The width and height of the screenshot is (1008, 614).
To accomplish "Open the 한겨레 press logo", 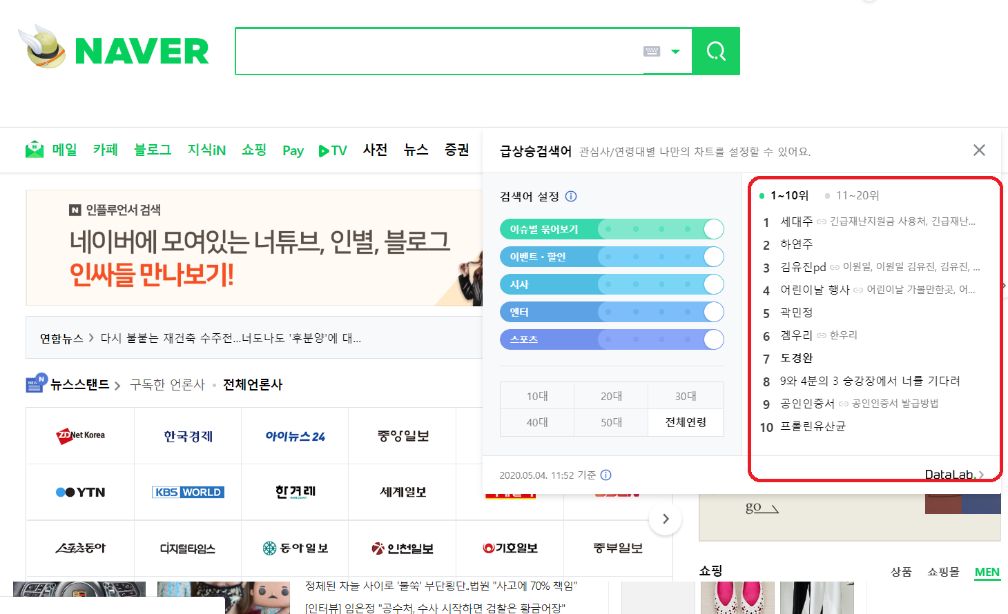I will pos(295,492).
